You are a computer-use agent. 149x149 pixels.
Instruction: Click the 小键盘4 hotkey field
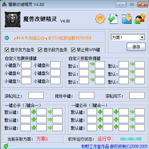(x=26, y=73)
